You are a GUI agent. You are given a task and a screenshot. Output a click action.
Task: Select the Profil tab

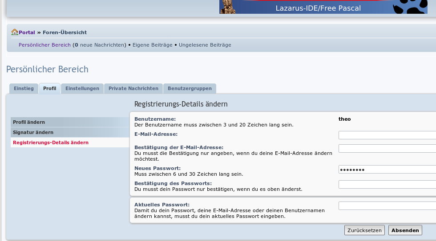click(x=49, y=88)
